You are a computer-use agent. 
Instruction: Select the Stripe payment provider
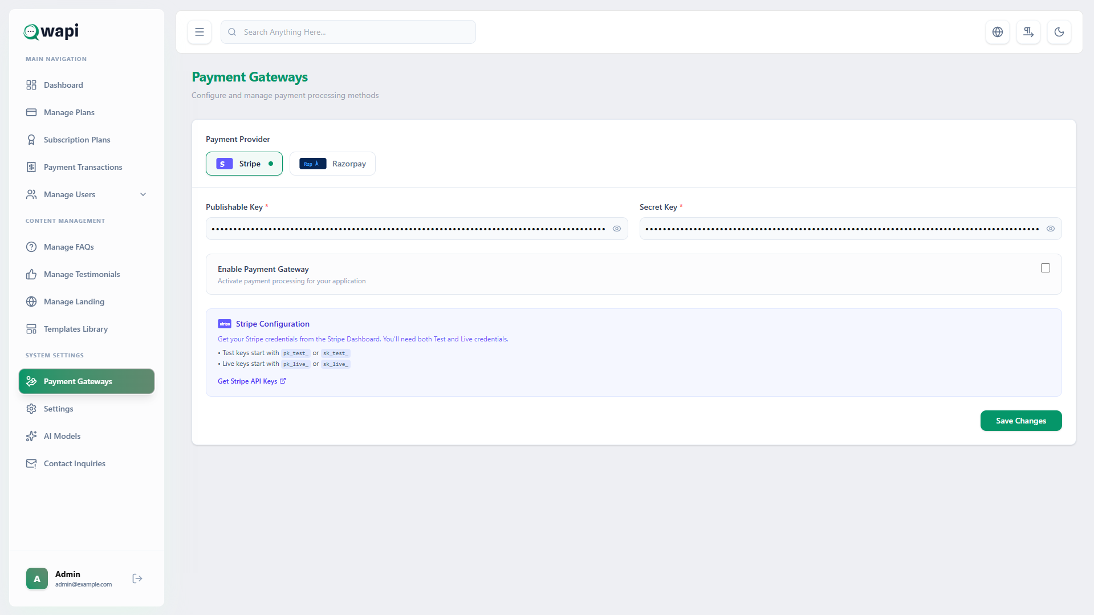tap(244, 164)
